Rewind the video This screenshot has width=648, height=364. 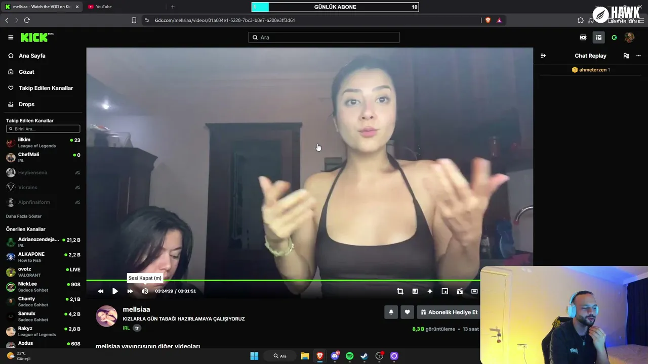pos(100,291)
